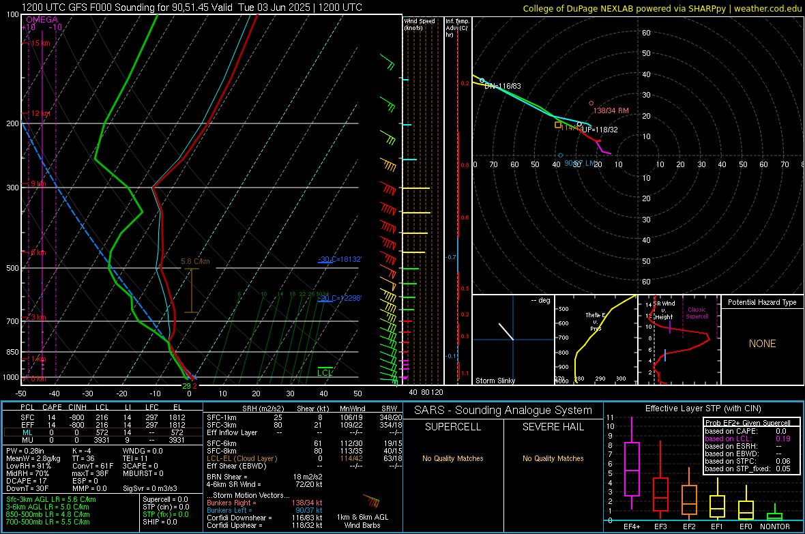
Task: Click the LowRH = 91% value
Action: point(28,466)
